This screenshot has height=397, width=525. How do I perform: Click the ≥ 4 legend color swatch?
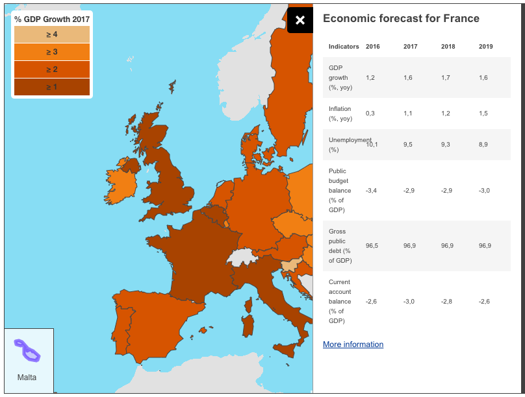tap(52, 34)
